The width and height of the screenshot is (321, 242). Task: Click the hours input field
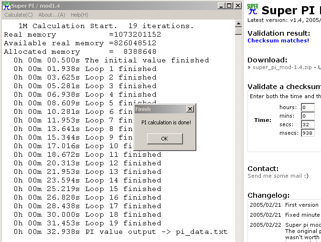coord(308,107)
